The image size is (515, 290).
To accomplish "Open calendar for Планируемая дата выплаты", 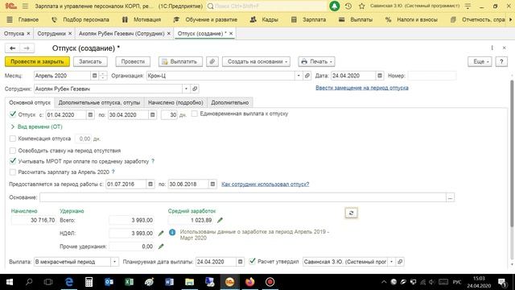I will pos(240,262).
